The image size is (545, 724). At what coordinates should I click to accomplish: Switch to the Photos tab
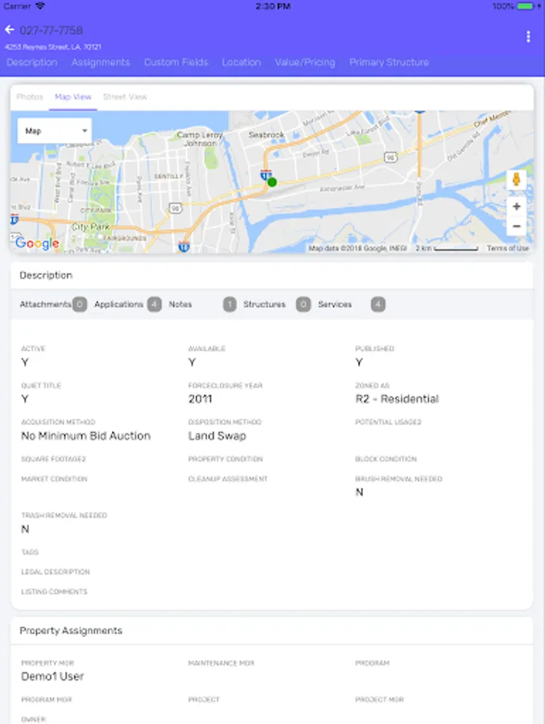coord(30,97)
